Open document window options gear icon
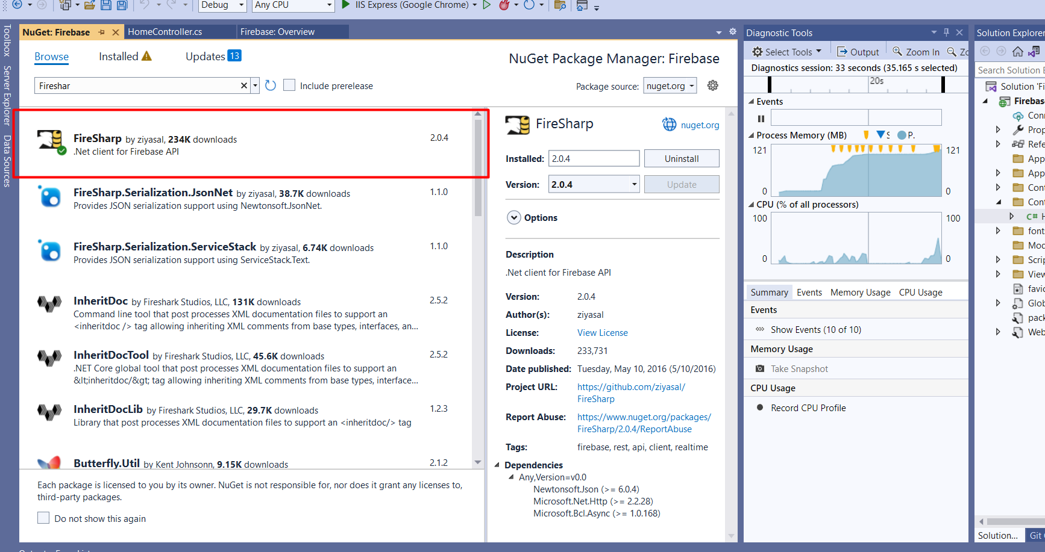Screen dimensions: 1045x552 733,31
